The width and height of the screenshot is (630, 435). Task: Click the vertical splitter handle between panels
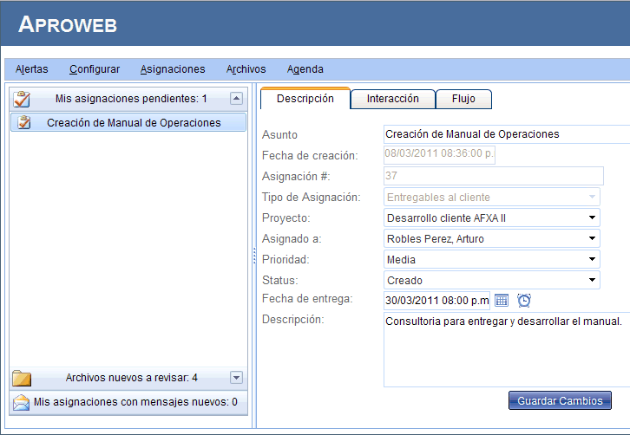coord(254,256)
